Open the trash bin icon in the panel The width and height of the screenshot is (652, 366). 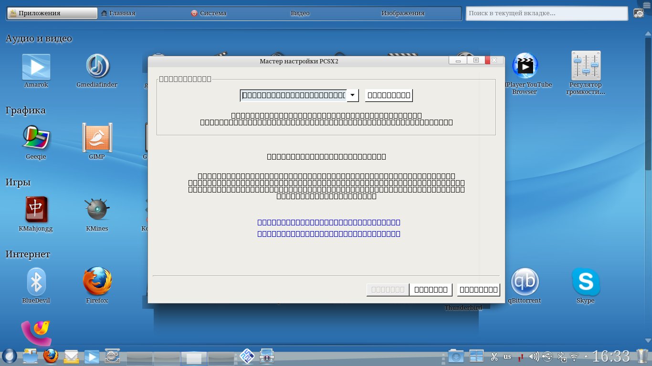click(x=642, y=356)
